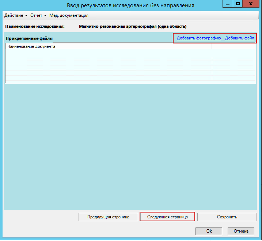Click the Наименование исследования label
This screenshot has width=262, height=241.
35,26
